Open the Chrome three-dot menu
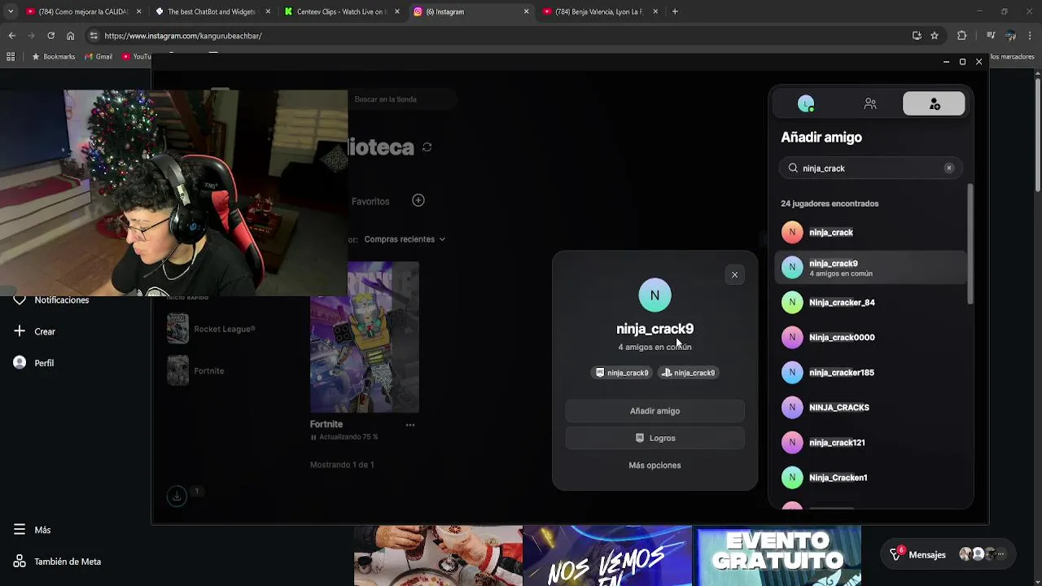The width and height of the screenshot is (1042, 586). click(x=1031, y=36)
